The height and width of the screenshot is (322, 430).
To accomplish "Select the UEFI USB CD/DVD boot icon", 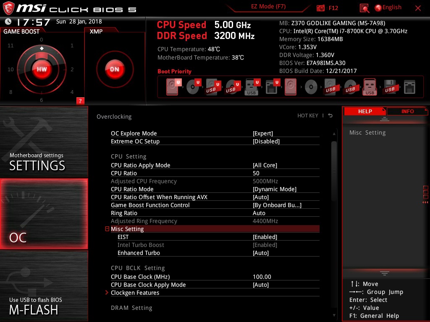I will click(x=233, y=87).
